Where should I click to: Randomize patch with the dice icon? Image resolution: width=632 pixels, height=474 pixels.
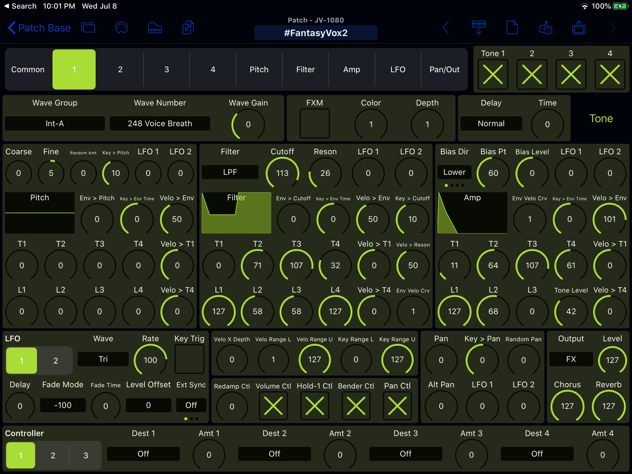pos(545,28)
